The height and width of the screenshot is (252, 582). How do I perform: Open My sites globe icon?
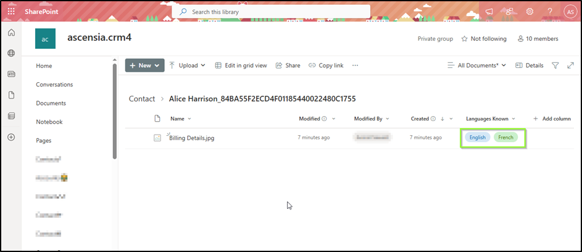(x=11, y=54)
